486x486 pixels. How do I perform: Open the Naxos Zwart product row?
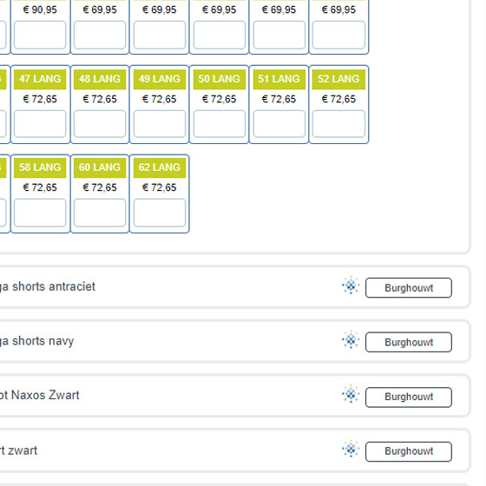point(234,396)
